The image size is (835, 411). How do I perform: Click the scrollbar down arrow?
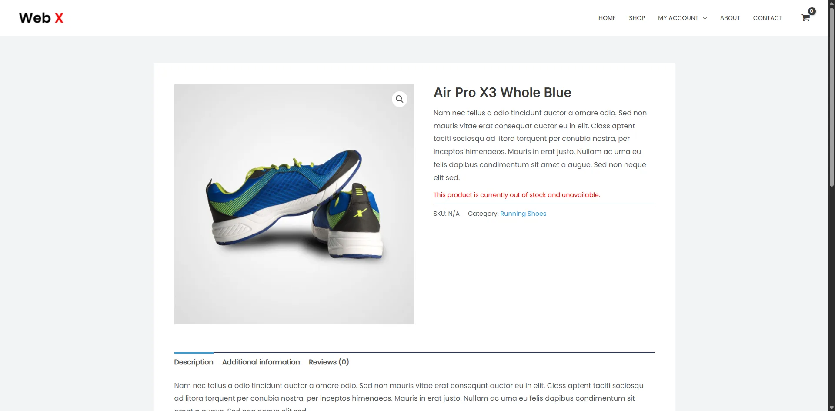tap(832, 408)
